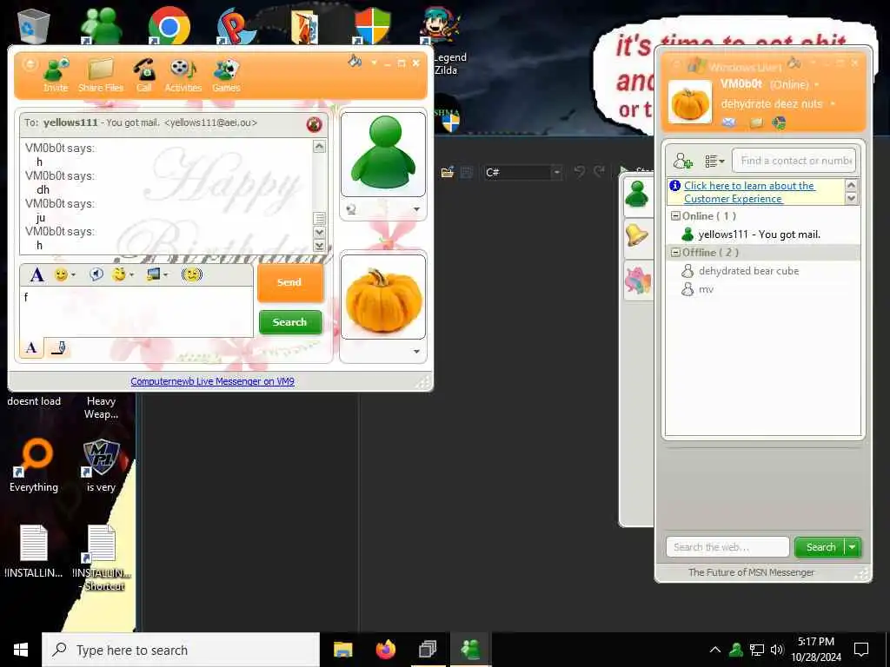Click the orange Send button
The width and height of the screenshot is (890, 667).
(x=290, y=282)
